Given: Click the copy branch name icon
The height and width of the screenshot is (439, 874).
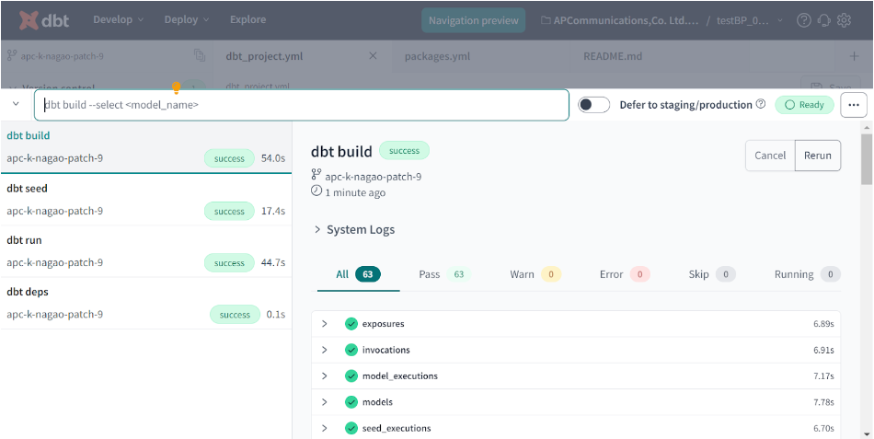Looking at the screenshot, I should (200, 55).
